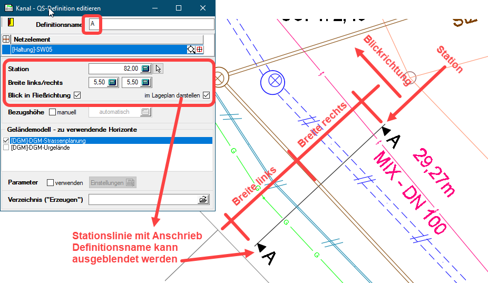Click the grid icon left of Netzelement header

[x=6, y=39]
